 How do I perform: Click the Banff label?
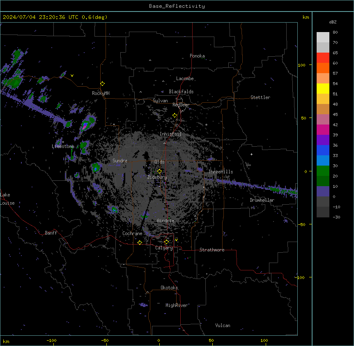[51, 233]
